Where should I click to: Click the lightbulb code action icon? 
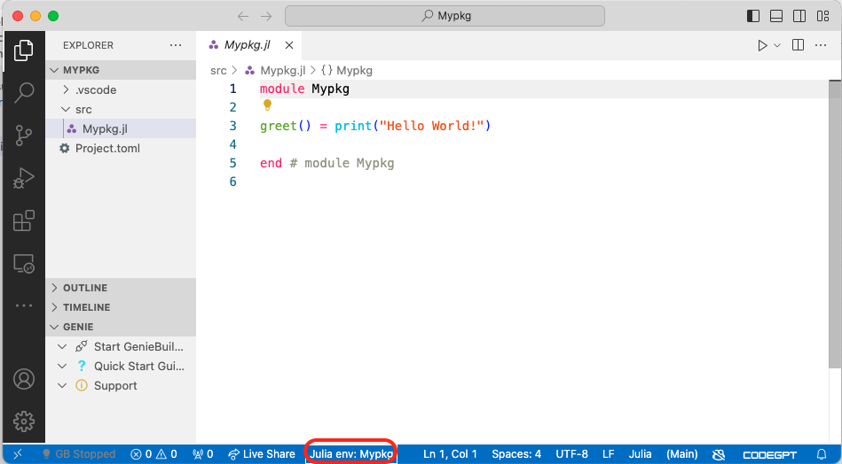(x=267, y=105)
